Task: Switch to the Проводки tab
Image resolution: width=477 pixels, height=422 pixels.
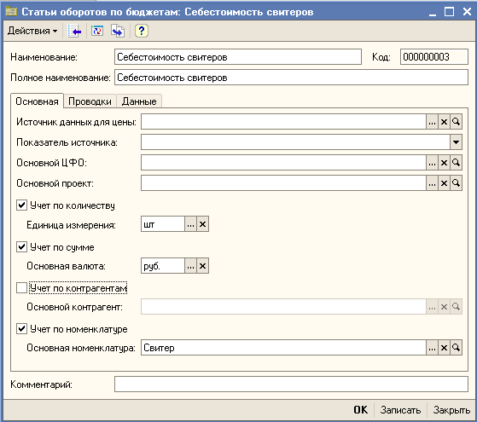Action: point(90,101)
